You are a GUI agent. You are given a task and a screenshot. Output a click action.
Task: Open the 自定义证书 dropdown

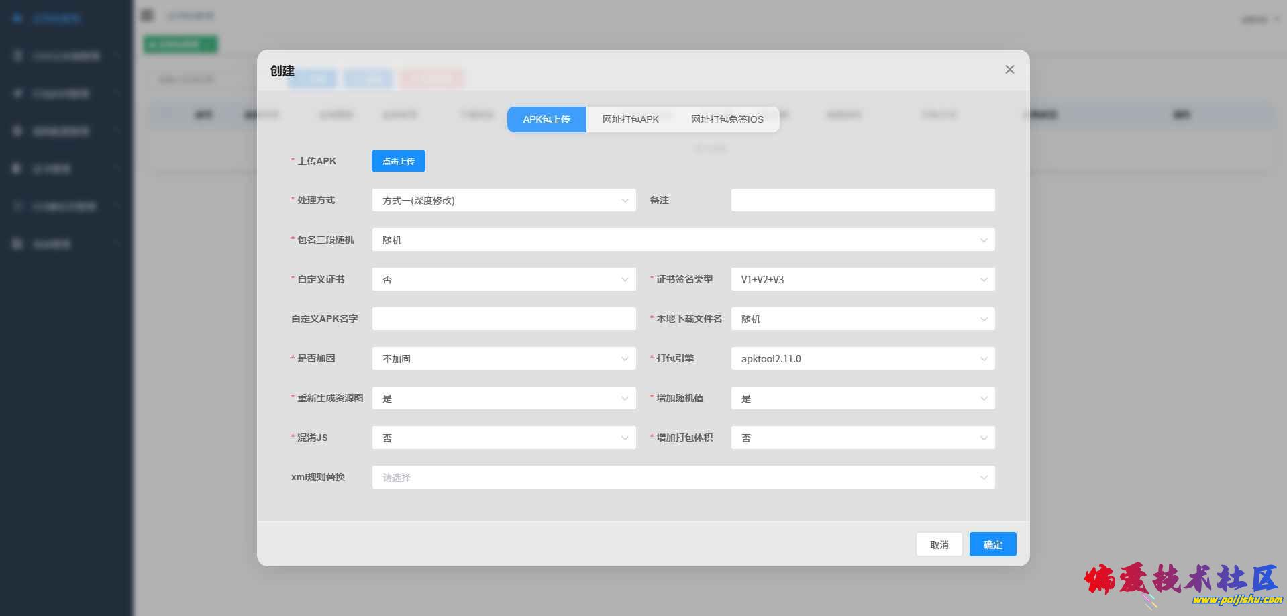(x=503, y=279)
